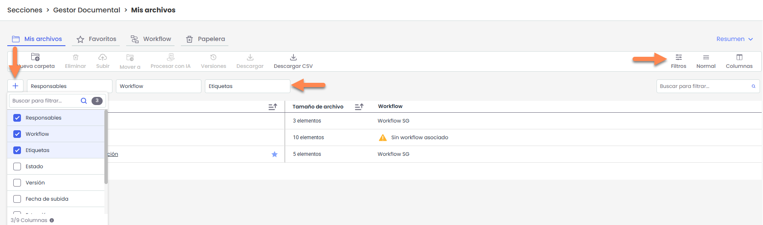Open the Columnas column selector
The width and height of the screenshot is (763, 225).
(x=739, y=61)
